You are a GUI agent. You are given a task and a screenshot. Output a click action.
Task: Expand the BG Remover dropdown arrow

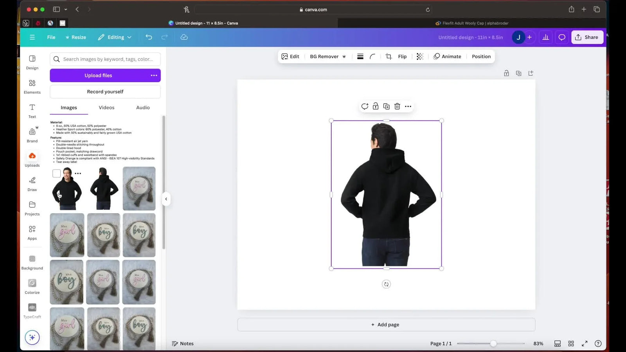[x=344, y=56]
